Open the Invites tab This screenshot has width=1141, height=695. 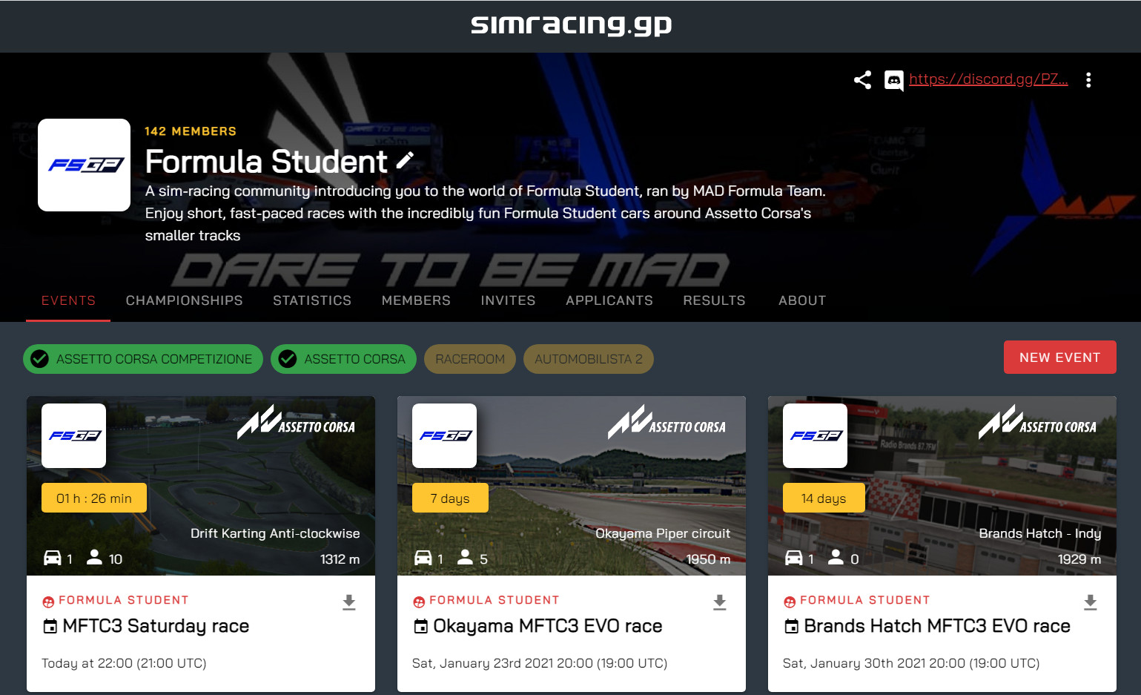[x=508, y=300]
